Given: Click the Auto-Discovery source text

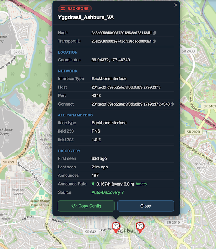Looking at the screenshot, I should [108, 192].
